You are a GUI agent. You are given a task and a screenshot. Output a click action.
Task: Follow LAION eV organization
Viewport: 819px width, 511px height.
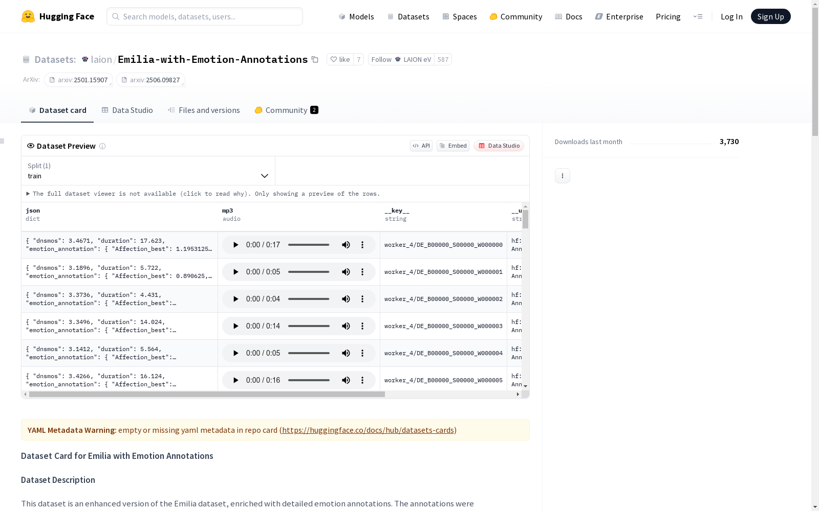click(x=401, y=59)
